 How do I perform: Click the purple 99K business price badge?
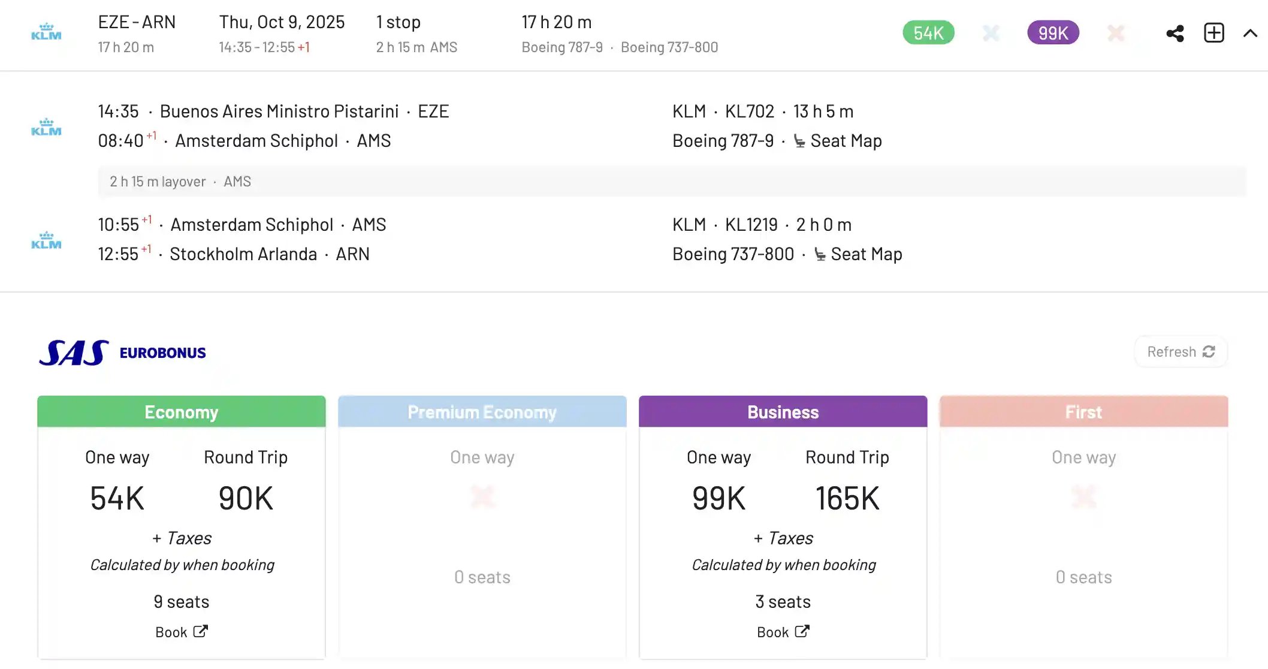[x=1053, y=33]
